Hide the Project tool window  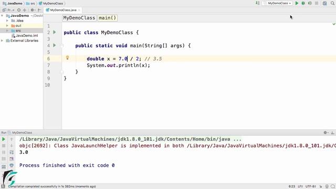tap(39, 10)
